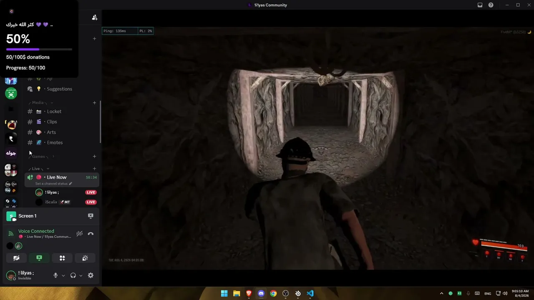Open the !lilyas ; user profile panel
This screenshot has width=534, height=300.
click(26, 275)
